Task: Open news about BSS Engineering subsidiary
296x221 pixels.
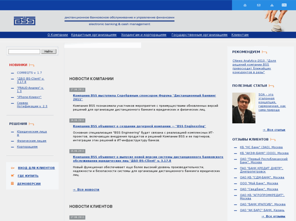Action: click(x=139, y=126)
